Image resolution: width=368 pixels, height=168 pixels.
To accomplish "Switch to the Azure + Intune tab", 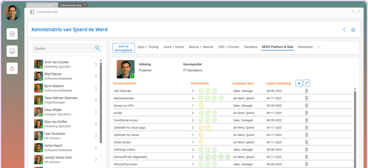I will (174, 47).
